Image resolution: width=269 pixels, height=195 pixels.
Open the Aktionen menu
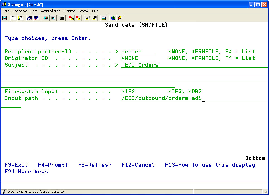coord(69,11)
